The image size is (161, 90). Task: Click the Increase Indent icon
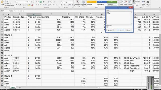click(x=46, y=5)
